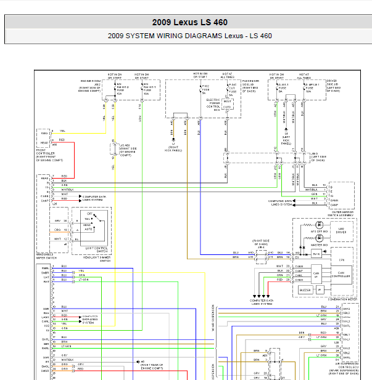Click the "AUTO" position in the light control switch
Viewport: 372px width, 380px height.
pyautogui.click(x=88, y=229)
